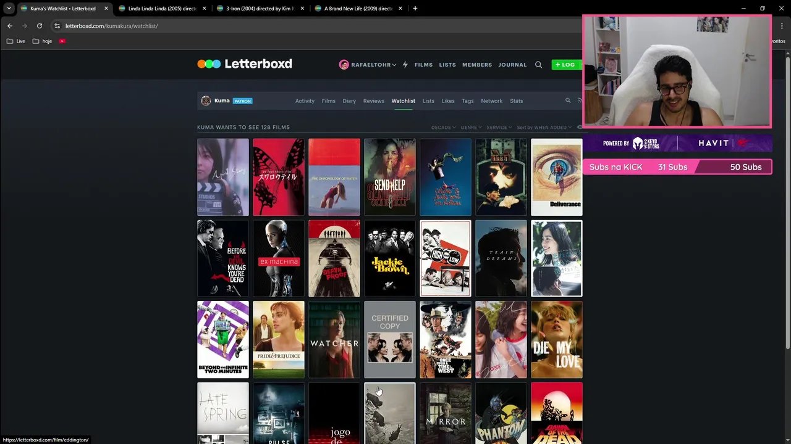
Task: Open LISTS in main navigation
Action: 447,65
